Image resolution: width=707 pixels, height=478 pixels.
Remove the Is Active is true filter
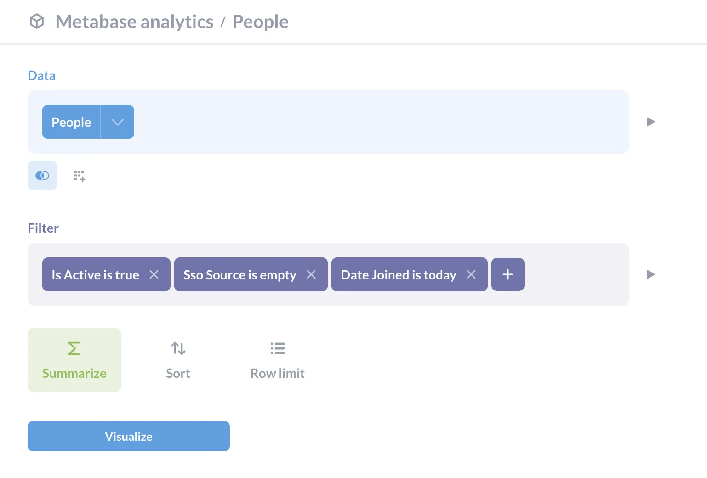pos(154,274)
